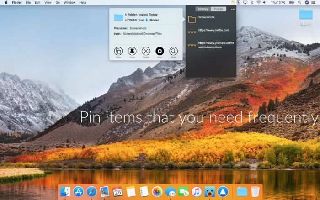This screenshot has width=320, height=200.
Task: Click the Thu 13:46 clock
Action: 278,2
